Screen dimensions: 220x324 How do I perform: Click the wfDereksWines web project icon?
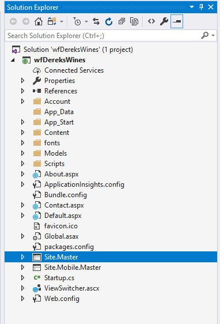pos(26,60)
